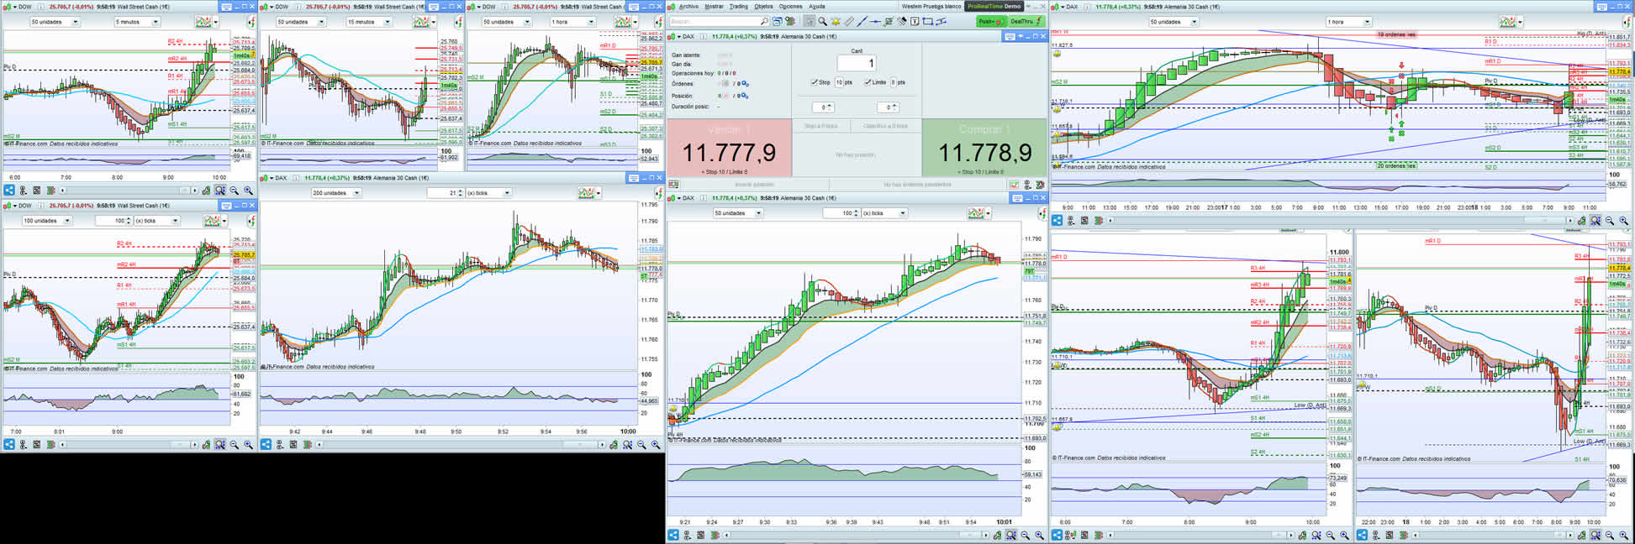Open the order-list table icon beside Invertir posición
This screenshot has width=1635, height=544.
click(x=673, y=184)
